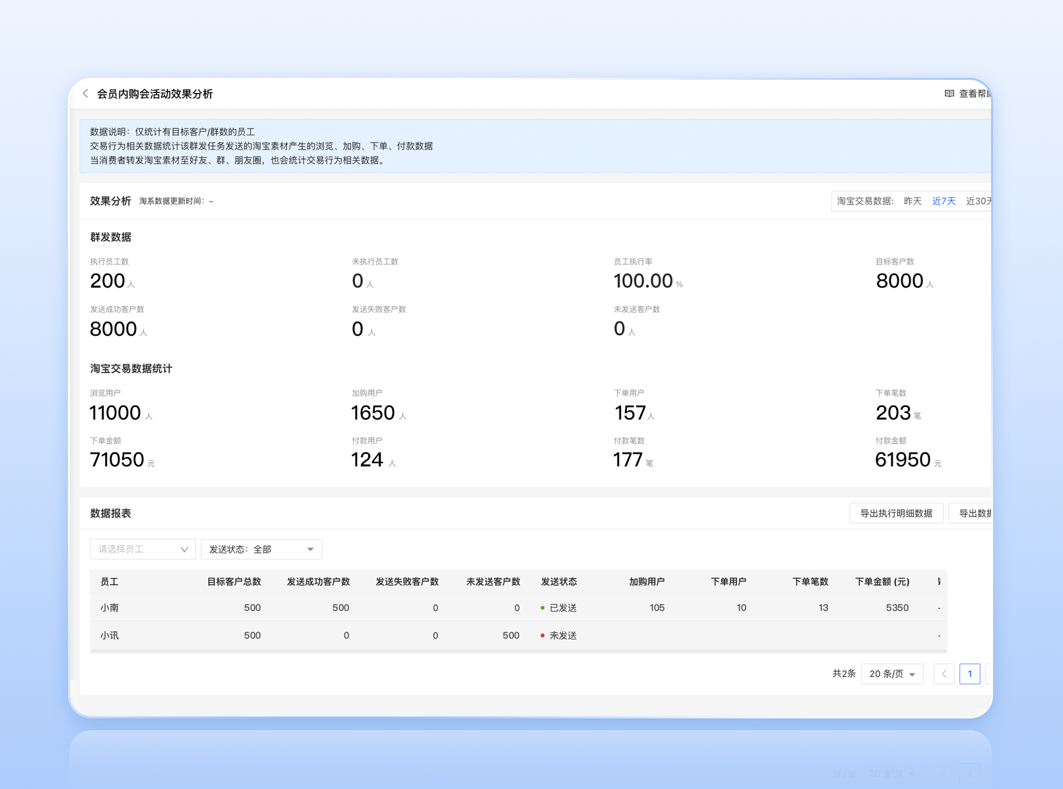Click the 付款用户 124 value
1063x789 pixels.
pos(367,460)
